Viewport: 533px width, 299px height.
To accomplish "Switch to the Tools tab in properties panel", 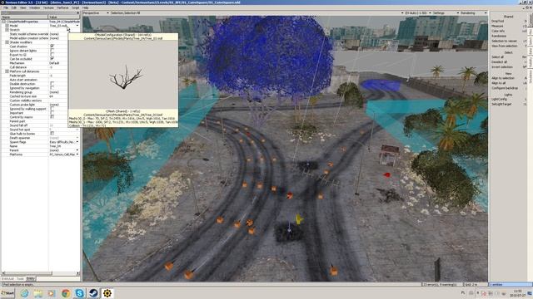I will coord(20,279).
